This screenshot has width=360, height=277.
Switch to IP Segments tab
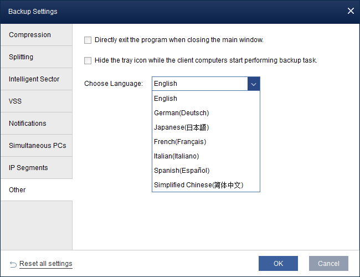coord(28,168)
